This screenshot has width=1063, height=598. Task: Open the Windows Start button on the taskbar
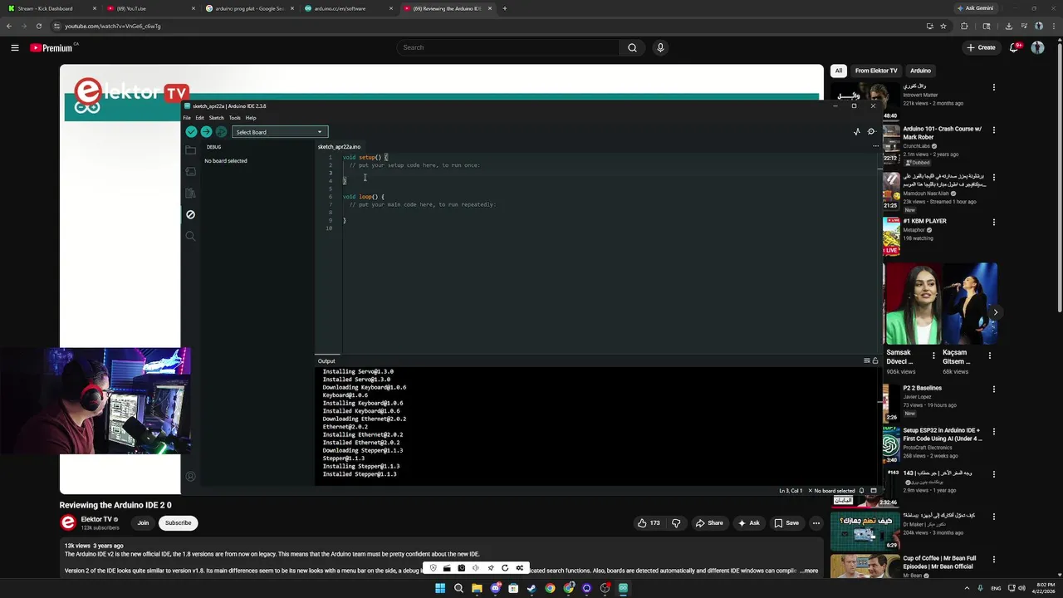pyautogui.click(x=440, y=588)
